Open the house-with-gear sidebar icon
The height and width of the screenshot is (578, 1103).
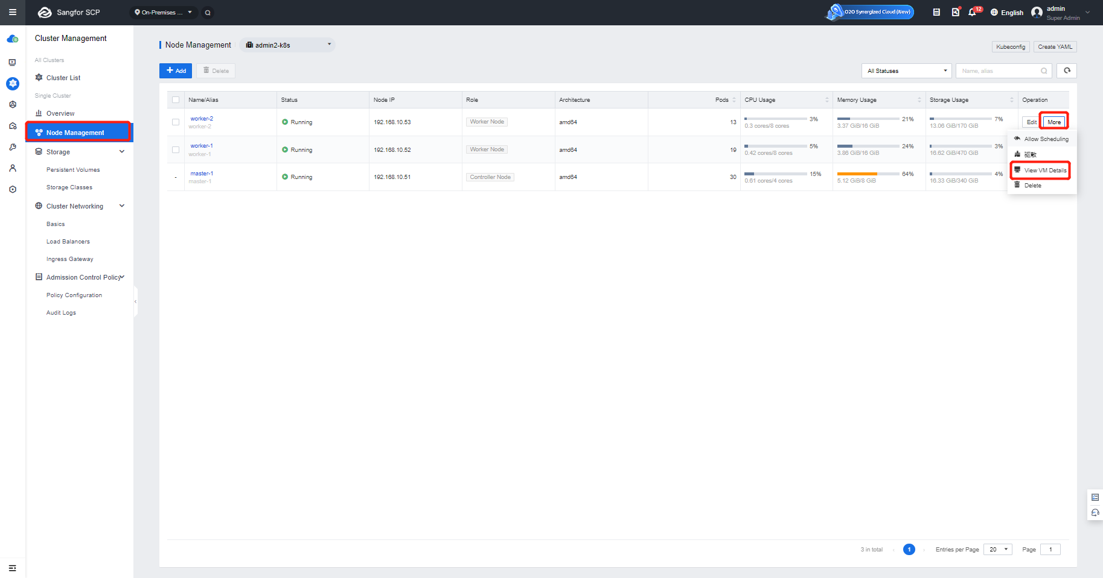coord(13,126)
